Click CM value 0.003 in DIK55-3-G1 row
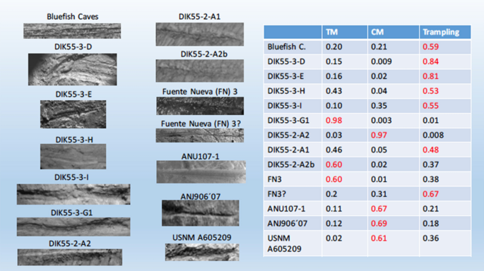The height and width of the screenshot is (271, 484). tap(382, 121)
